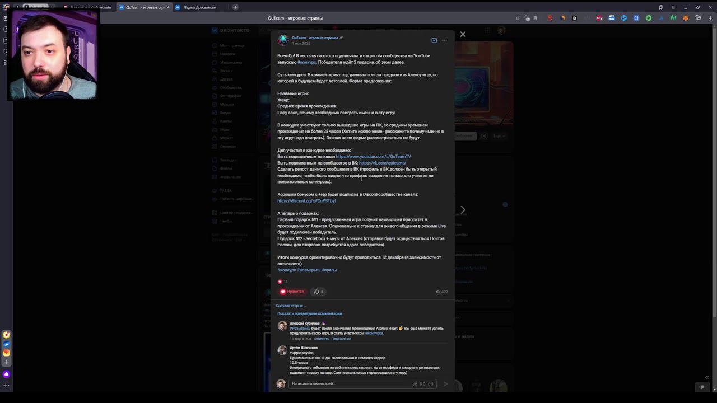
Task: Open the emoji picker in the comment box
Action: pyautogui.click(x=431, y=384)
